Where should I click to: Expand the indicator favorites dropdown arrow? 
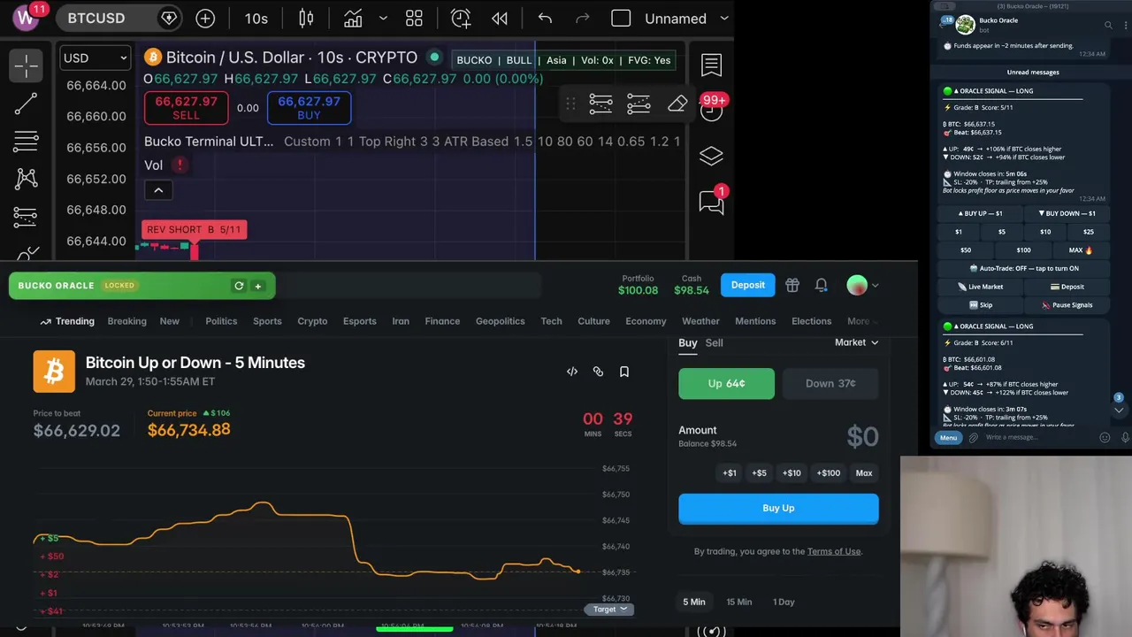pyautogui.click(x=383, y=19)
